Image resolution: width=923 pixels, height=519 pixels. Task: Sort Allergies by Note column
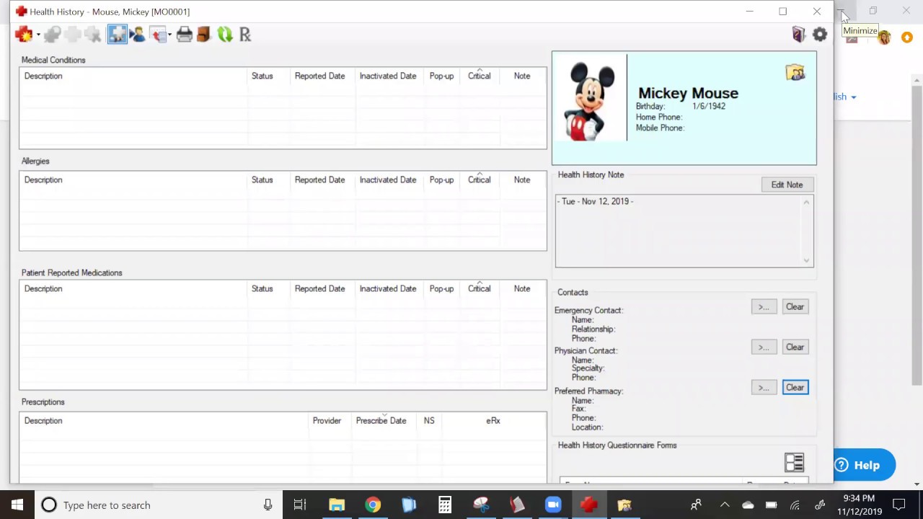522,179
